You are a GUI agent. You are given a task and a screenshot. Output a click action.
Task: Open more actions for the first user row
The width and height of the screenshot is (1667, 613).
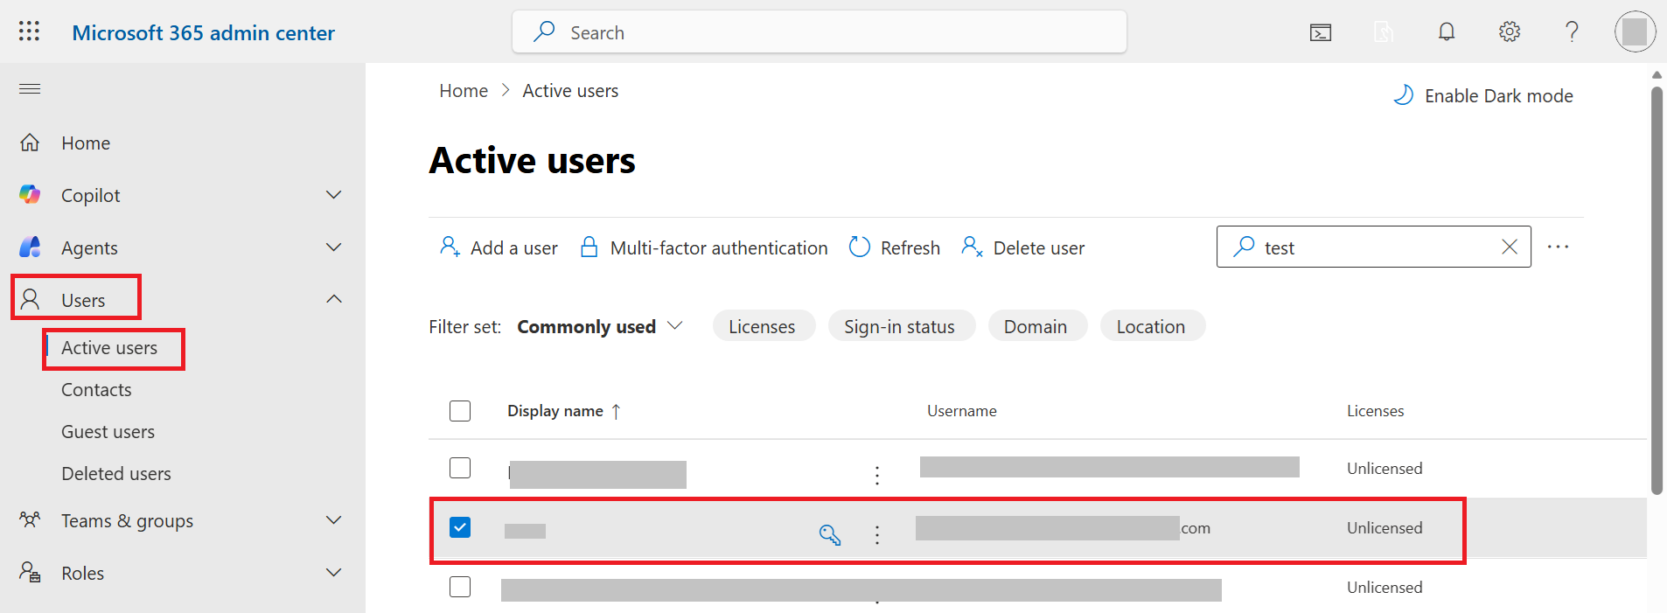pyautogui.click(x=877, y=475)
